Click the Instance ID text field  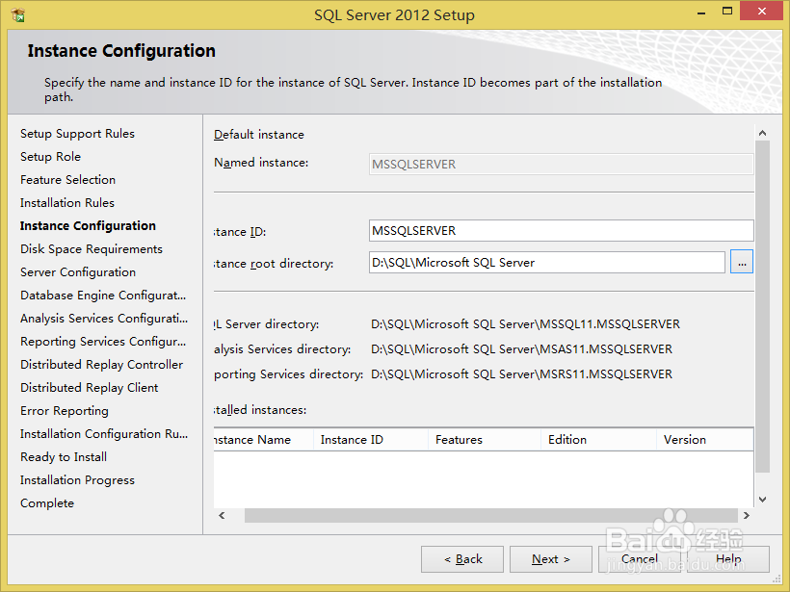coord(559,231)
